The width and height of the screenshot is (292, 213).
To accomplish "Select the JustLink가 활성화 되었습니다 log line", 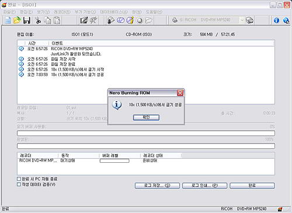I will tap(76, 54).
